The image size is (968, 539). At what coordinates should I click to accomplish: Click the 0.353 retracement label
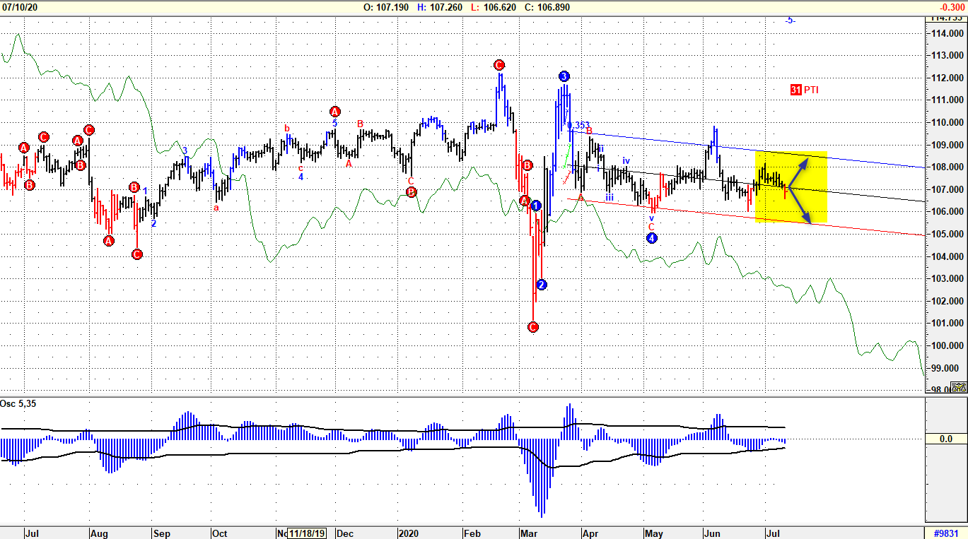579,126
